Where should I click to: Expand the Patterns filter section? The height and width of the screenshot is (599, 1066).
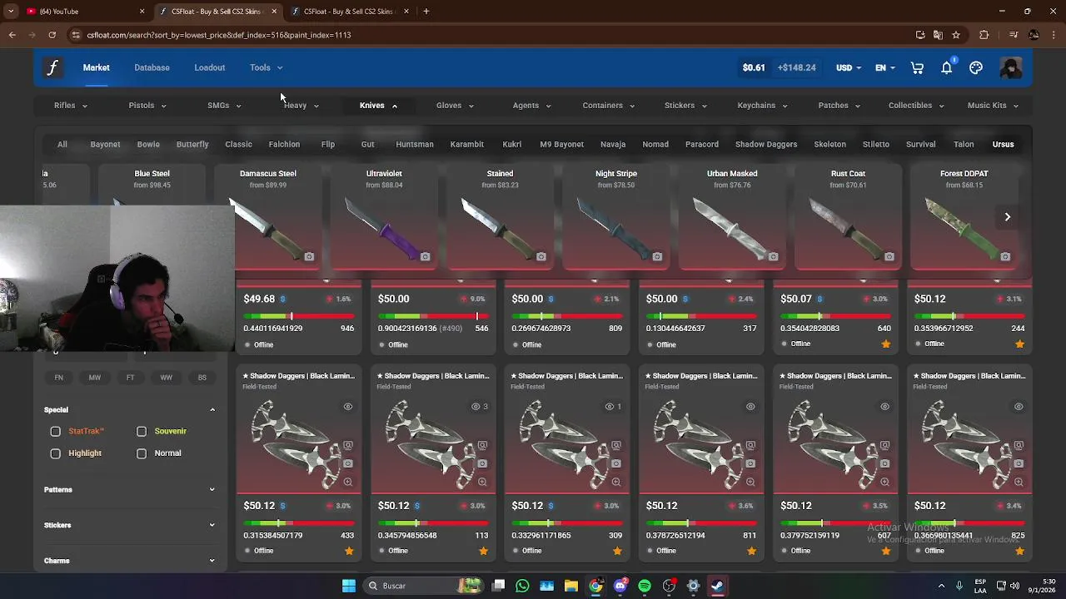coord(129,490)
